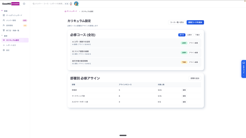Click the search magnifier icon
Image resolution: width=246 pixels, height=138 pixels.
click(33, 4)
